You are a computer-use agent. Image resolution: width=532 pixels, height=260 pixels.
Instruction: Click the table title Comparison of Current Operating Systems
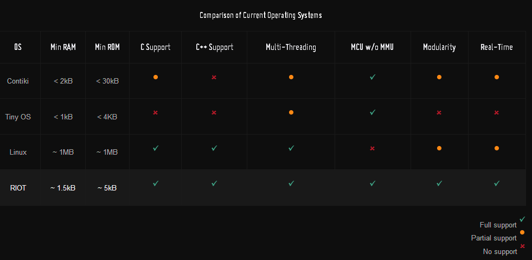tap(260, 15)
